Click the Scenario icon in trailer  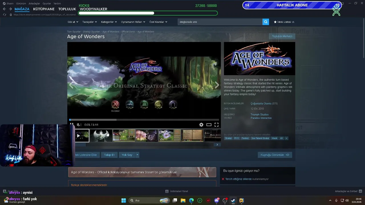[115, 105]
